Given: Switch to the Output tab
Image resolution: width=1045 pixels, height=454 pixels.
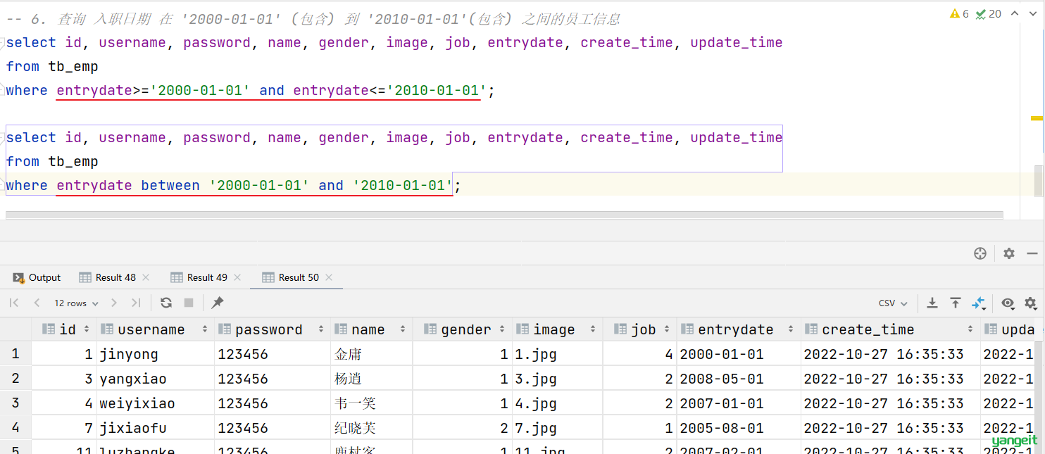Looking at the screenshot, I should [37, 277].
